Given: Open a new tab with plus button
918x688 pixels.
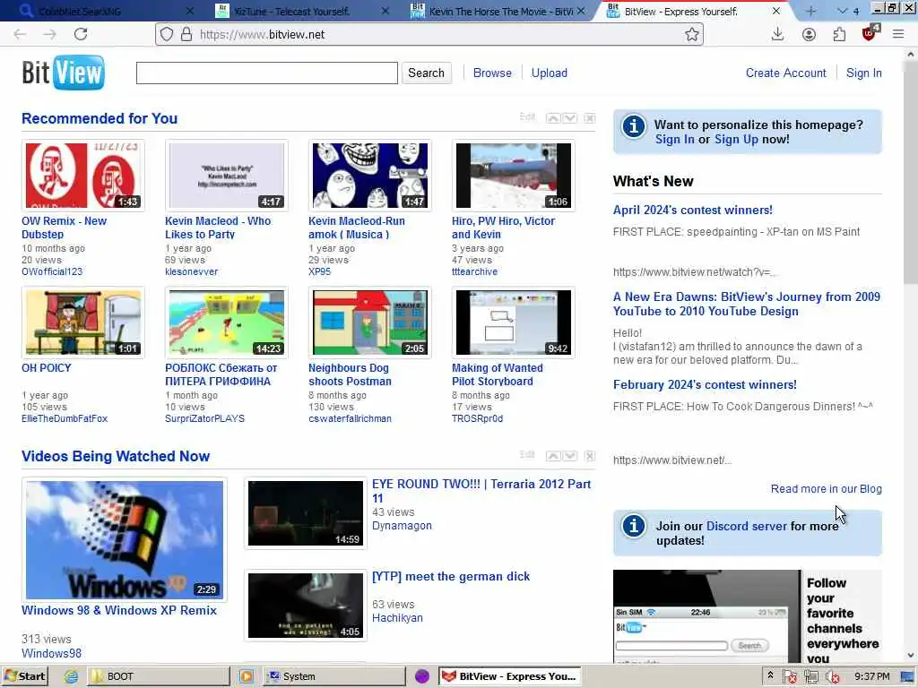Looking at the screenshot, I should (810, 11).
